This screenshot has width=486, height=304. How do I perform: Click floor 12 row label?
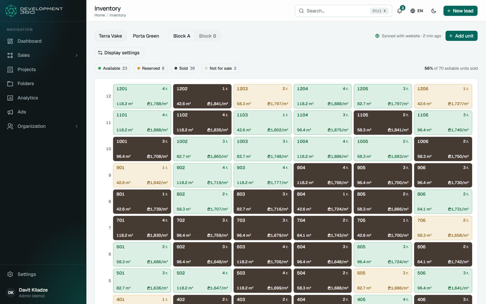tap(109, 96)
